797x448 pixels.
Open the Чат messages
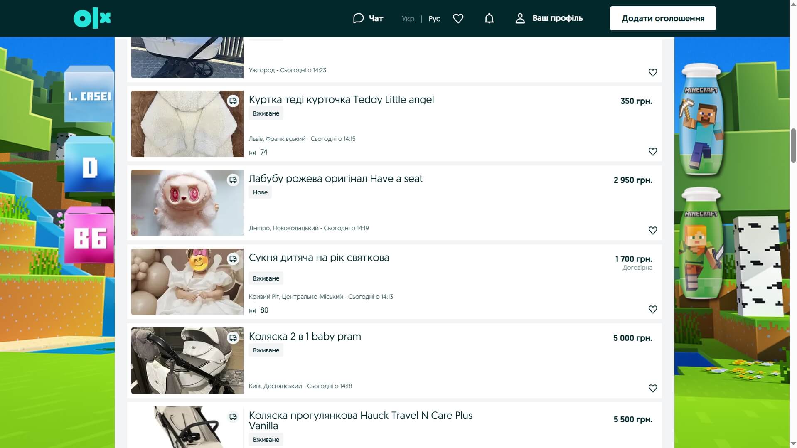coord(368,18)
